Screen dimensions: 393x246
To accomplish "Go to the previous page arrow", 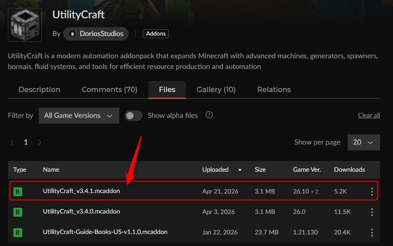I will click(x=12, y=142).
